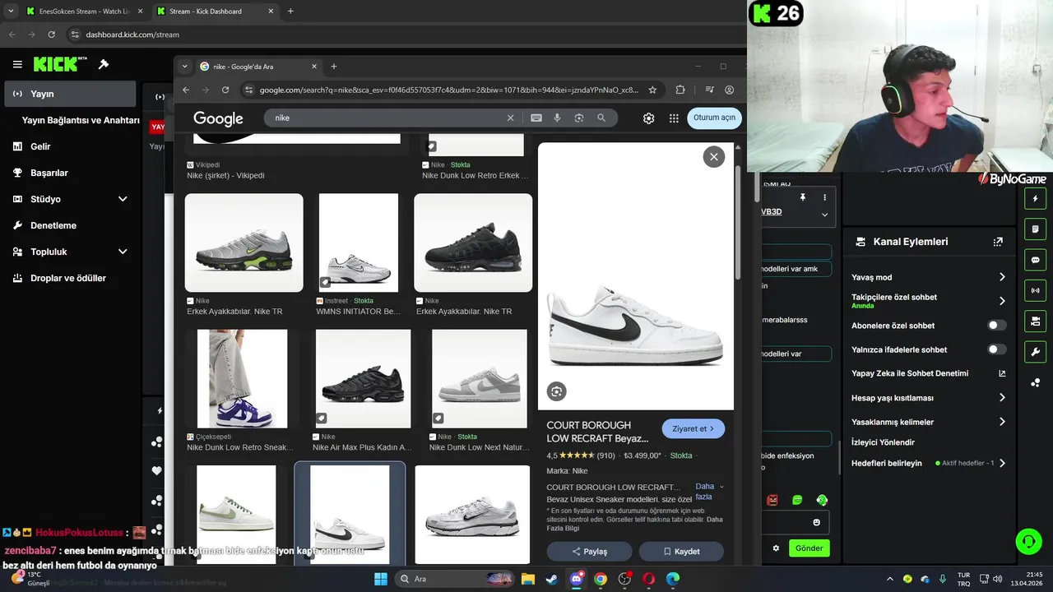Select Yayın in the Kick sidebar
This screenshot has width=1053, height=592.
click(x=69, y=94)
